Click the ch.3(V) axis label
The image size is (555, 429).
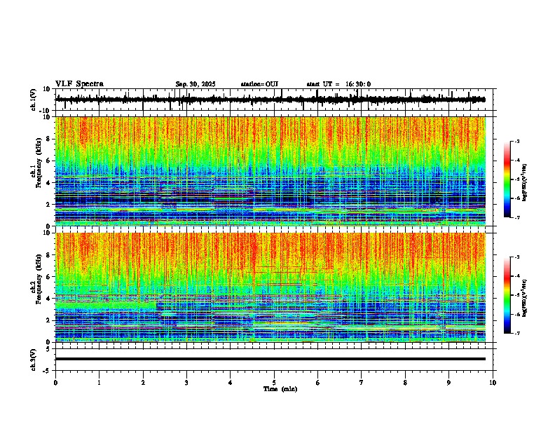[x=34, y=360]
